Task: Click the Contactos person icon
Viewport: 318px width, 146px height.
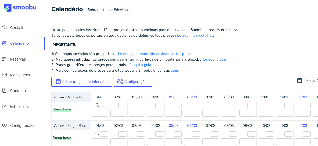Action: point(4,90)
